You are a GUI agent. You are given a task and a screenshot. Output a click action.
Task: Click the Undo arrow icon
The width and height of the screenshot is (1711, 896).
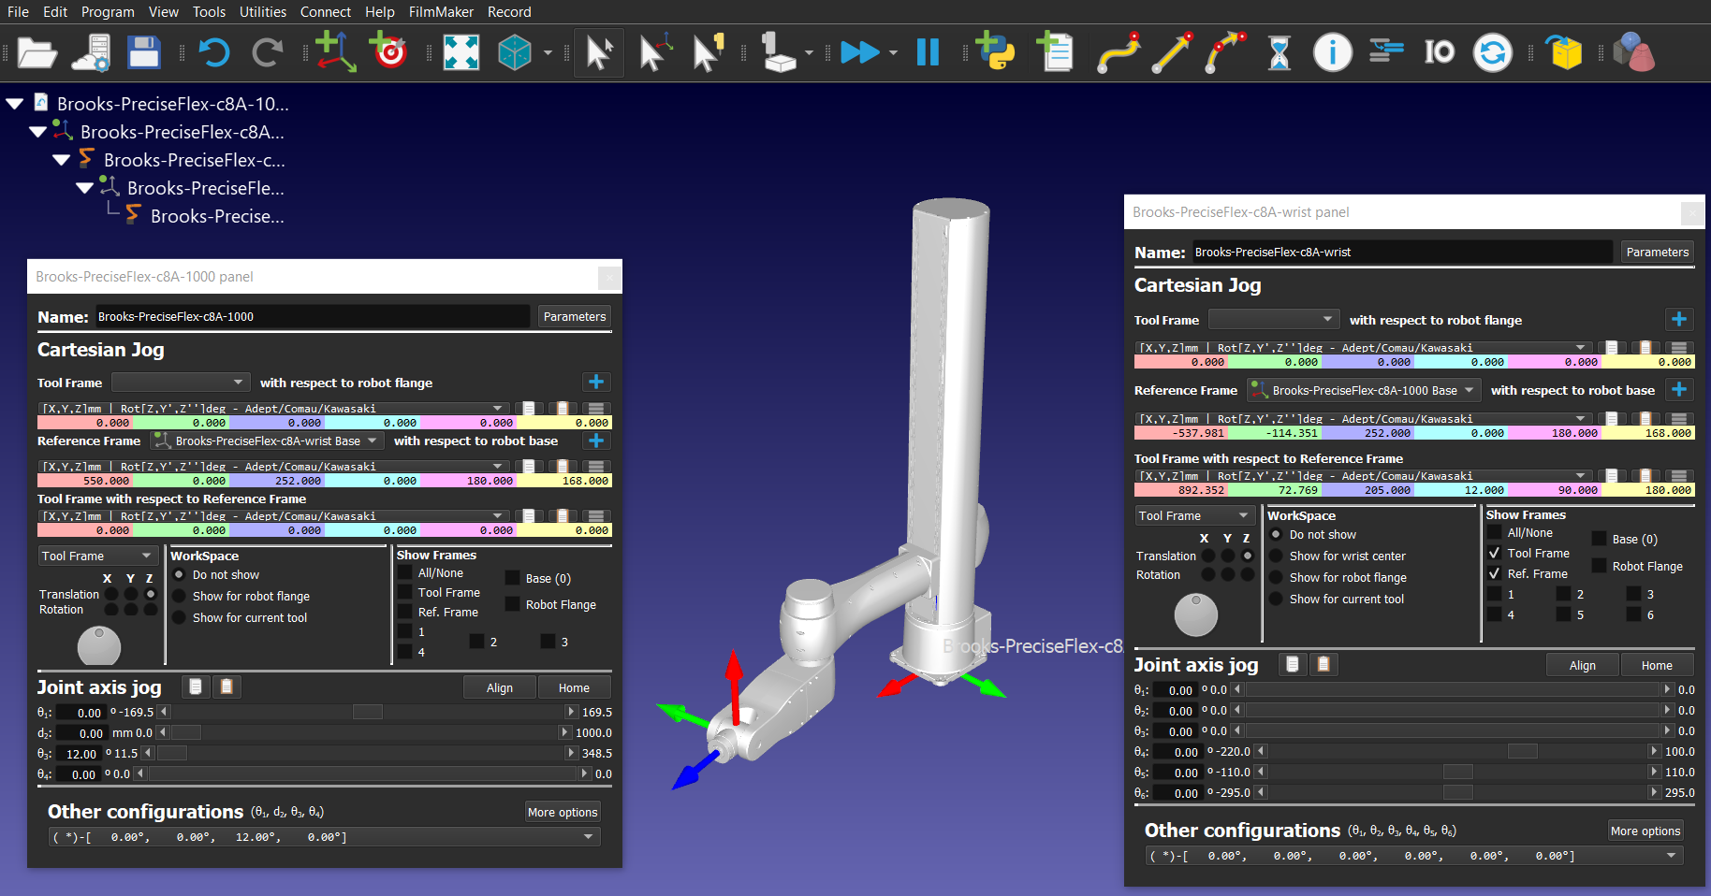coord(214,52)
